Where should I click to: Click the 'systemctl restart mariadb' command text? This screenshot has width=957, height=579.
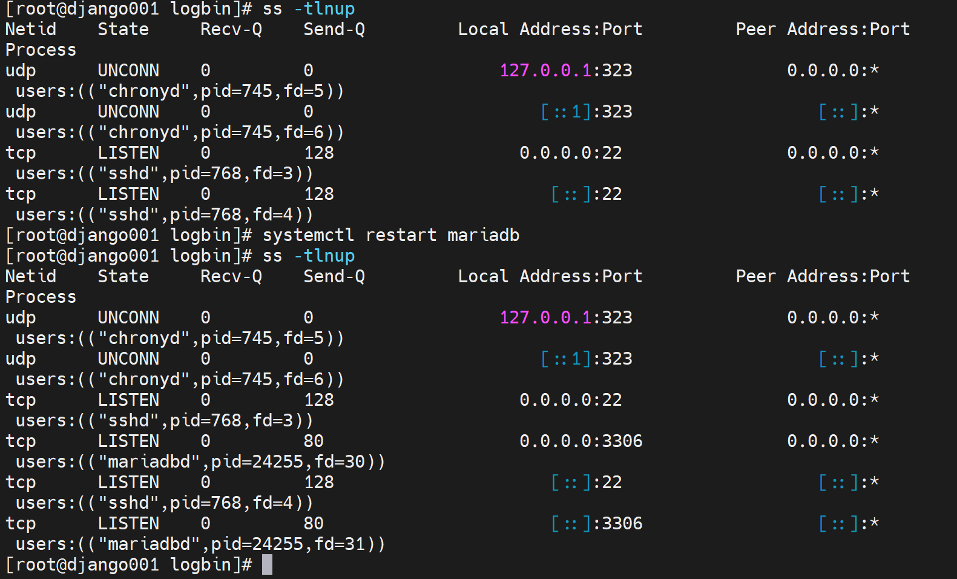390,235
